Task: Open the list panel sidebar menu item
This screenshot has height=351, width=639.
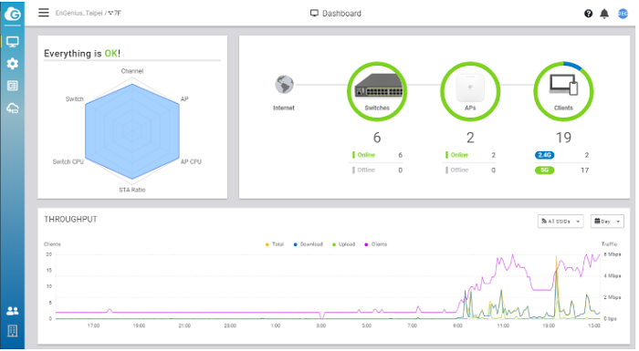Action: 13,86
